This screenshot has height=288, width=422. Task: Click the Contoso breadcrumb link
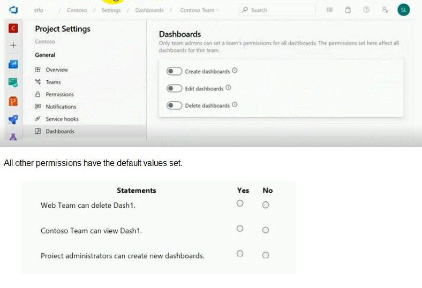tap(77, 10)
